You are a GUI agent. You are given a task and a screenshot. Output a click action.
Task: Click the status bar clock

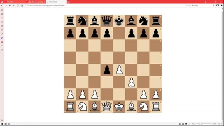click(x=220, y=124)
